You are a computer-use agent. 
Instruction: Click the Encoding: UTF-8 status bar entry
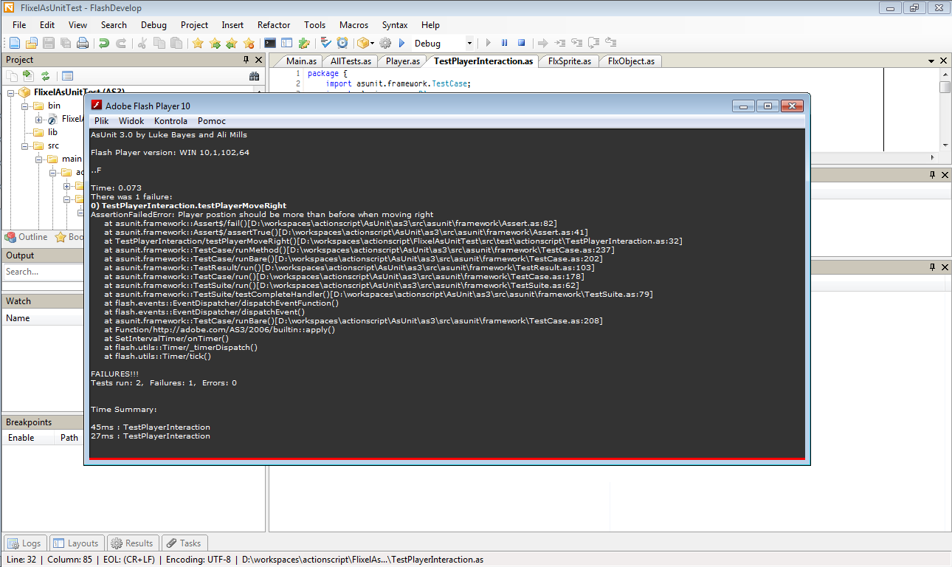click(x=199, y=560)
